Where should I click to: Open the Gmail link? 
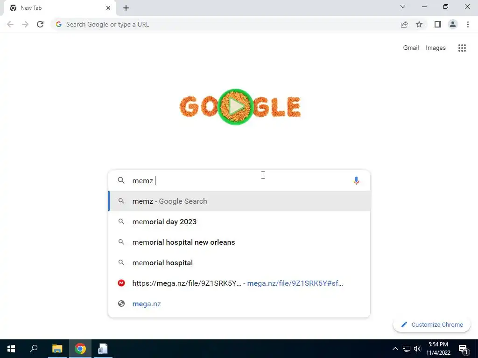click(411, 48)
